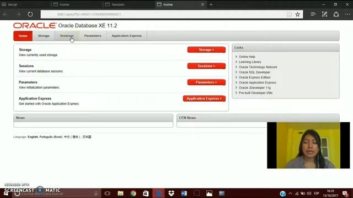Select the Home navigation tab

(x=23, y=36)
